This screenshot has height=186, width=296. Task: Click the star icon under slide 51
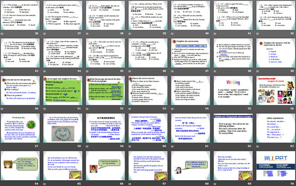point(44,108)
